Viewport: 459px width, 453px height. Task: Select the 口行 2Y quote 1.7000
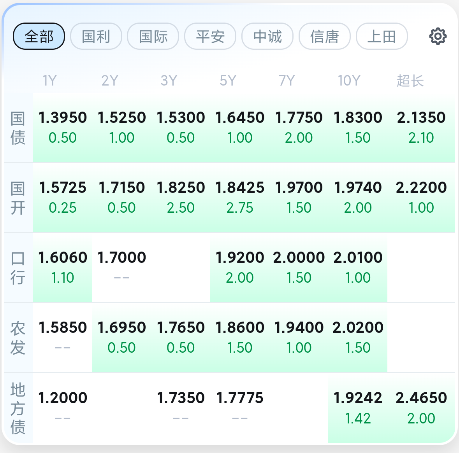coord(122,258)
